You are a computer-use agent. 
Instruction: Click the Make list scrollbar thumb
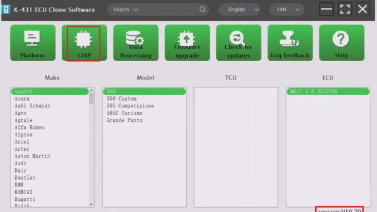tap(91, 98)
